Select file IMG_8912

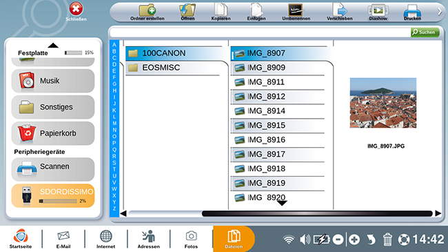tap(278, 97)
